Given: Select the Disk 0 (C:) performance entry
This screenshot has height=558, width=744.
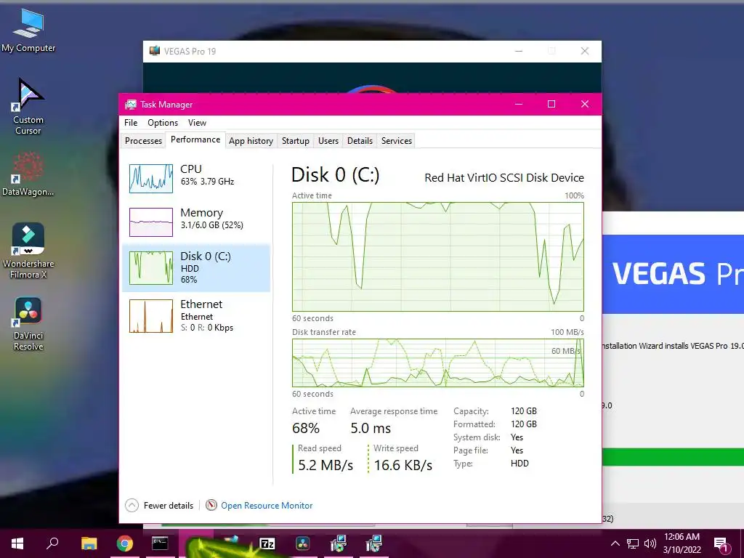Looking at the screenshot, I should pos(196,267).
